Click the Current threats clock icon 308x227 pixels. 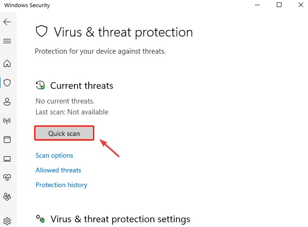[x=40, y=85]
